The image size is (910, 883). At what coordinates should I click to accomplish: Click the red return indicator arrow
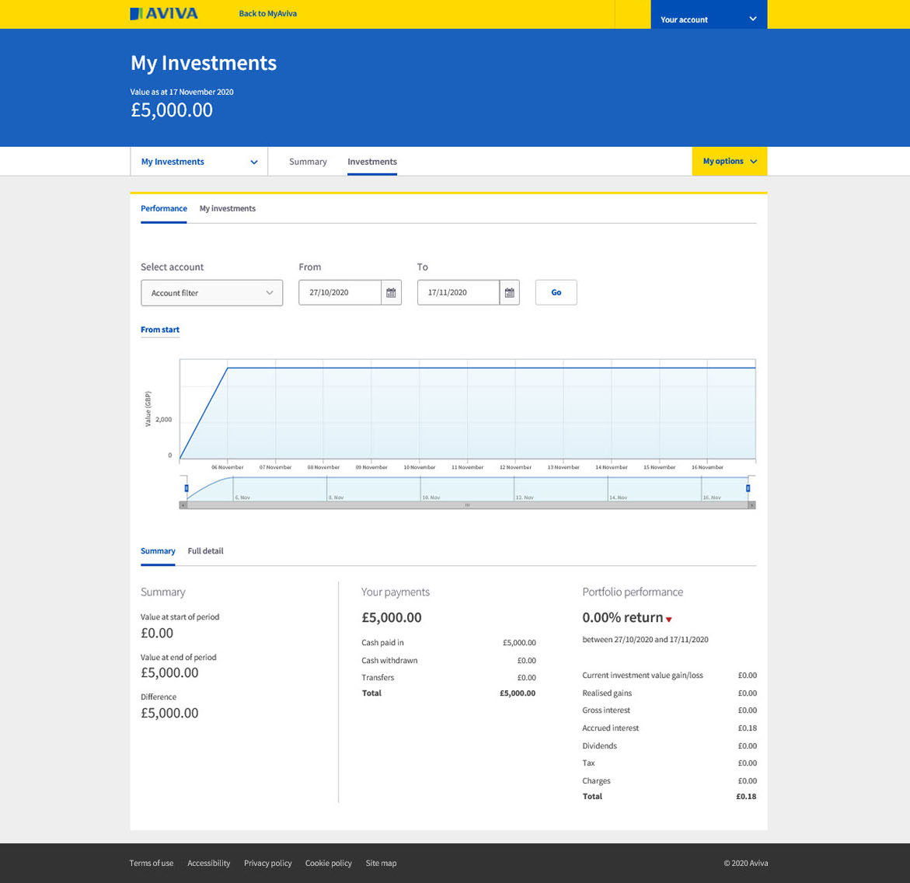[668, 619]
